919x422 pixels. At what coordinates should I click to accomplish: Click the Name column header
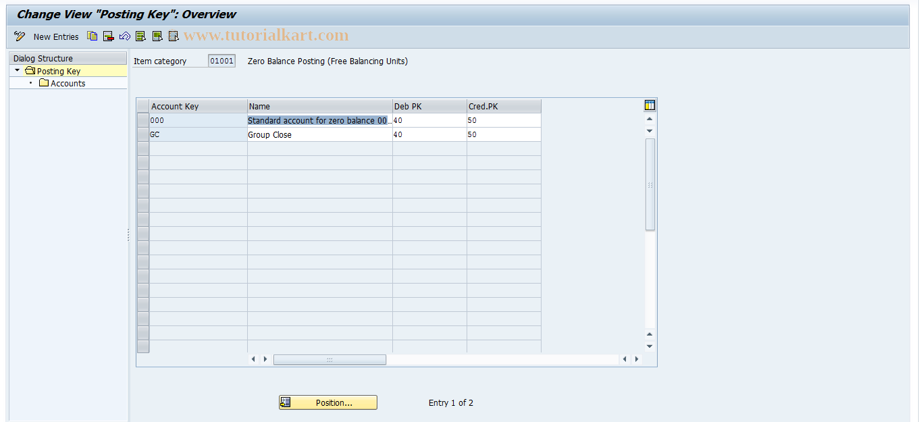[x=319, y=106]
